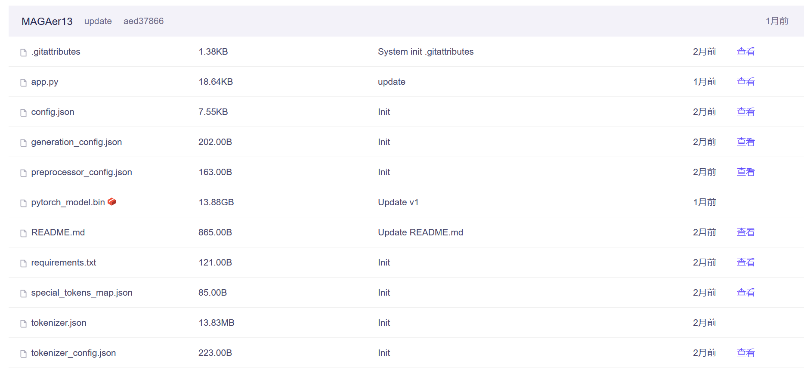Click 查看 link for .gitattributes
The height and width of the screenshot is (383, 807).
tap(745, 52)
